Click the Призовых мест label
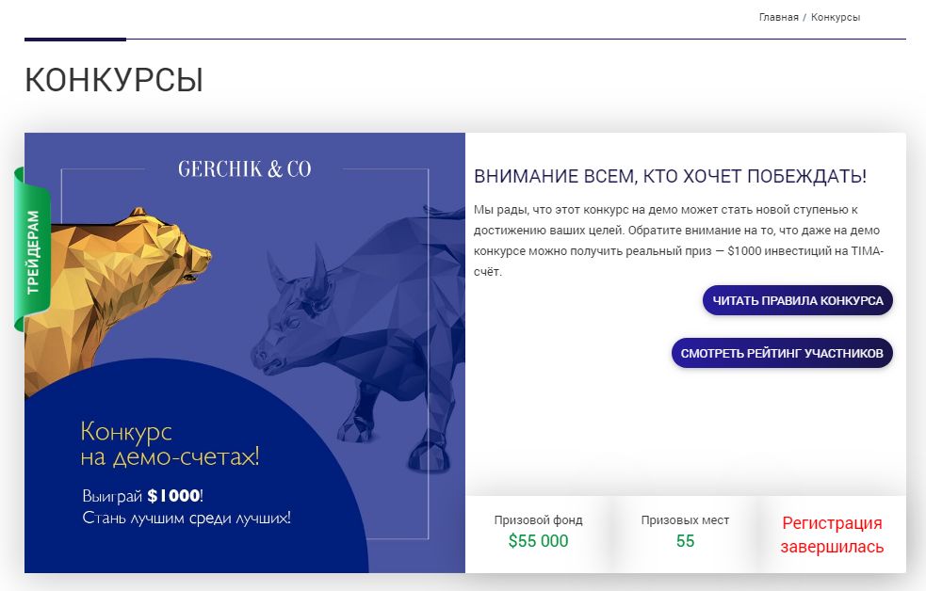Image resolution: width=926 pixels, height=591 pixels. pyautogui.click(x=685, y=520)
